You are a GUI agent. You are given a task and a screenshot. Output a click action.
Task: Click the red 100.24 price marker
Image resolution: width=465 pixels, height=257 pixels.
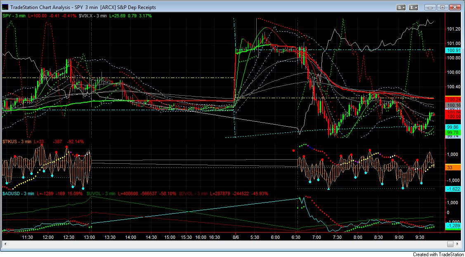point(453,99)
